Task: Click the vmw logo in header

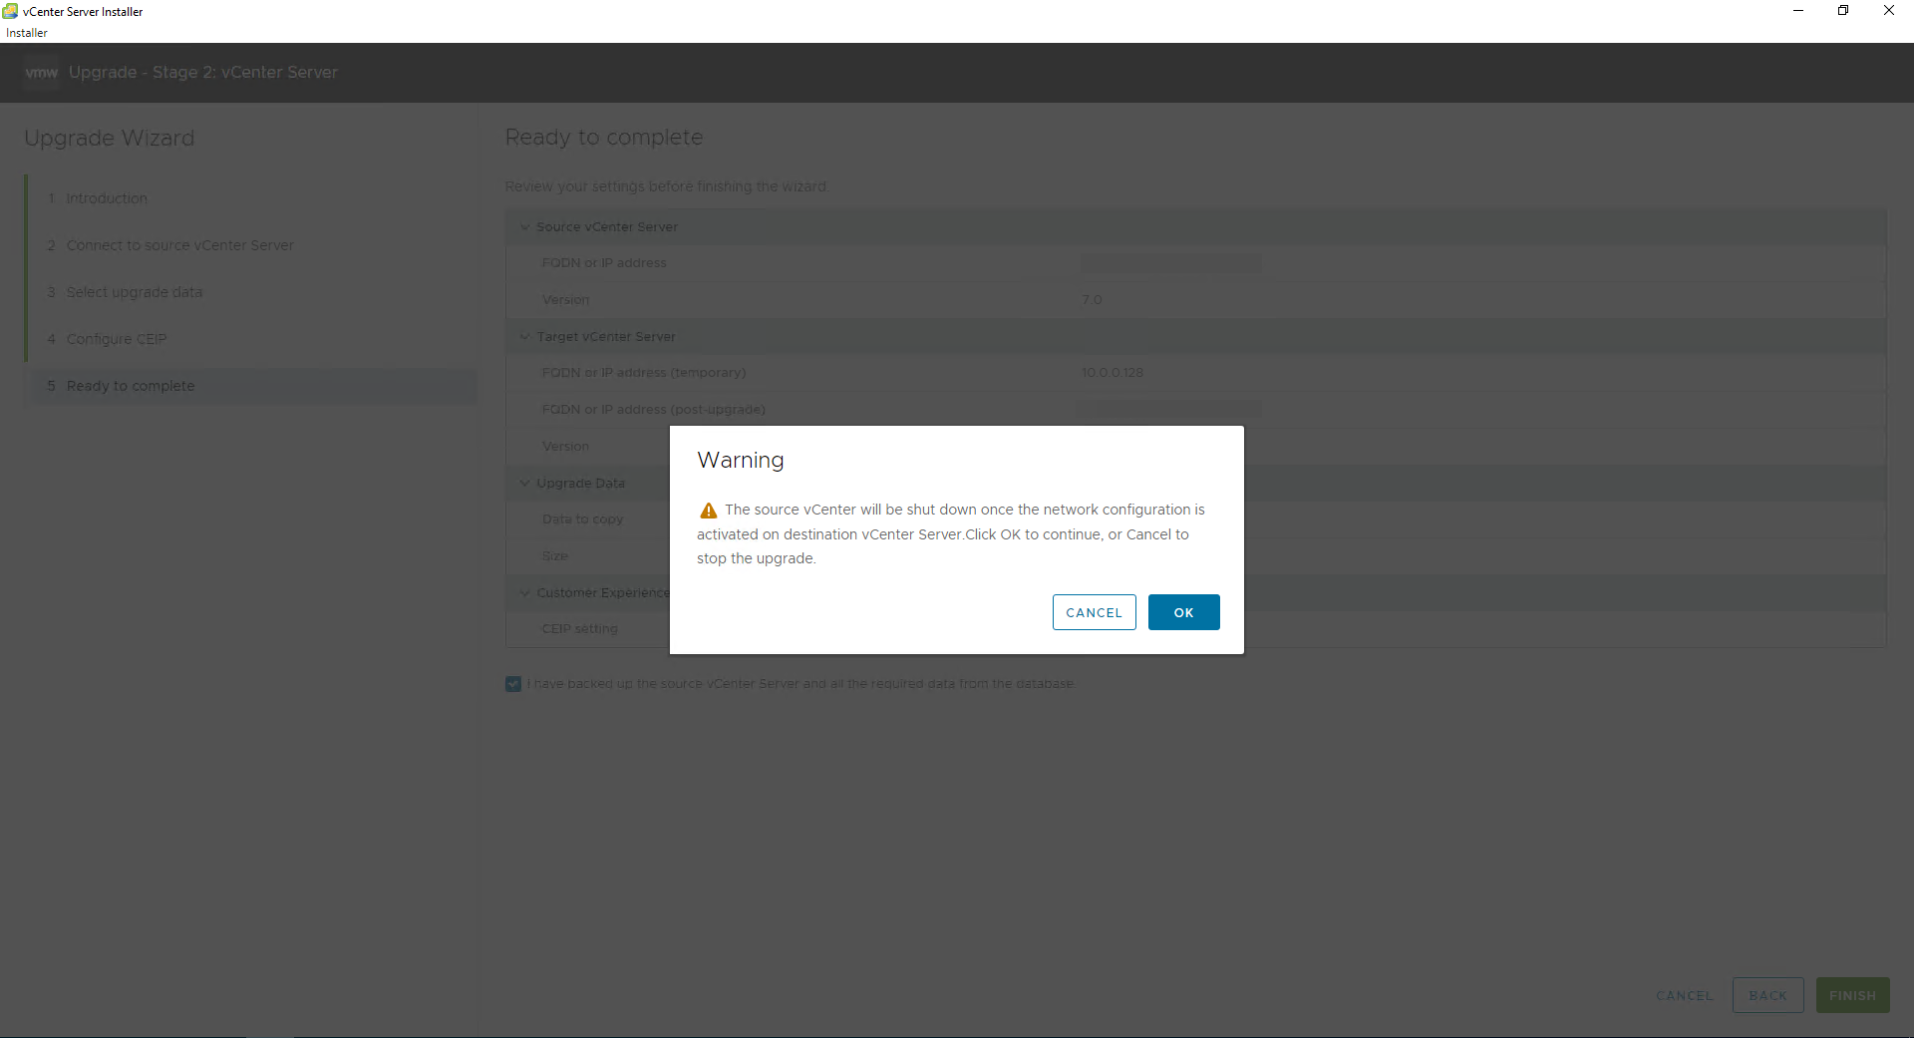Action: click(x=41, y=73)
